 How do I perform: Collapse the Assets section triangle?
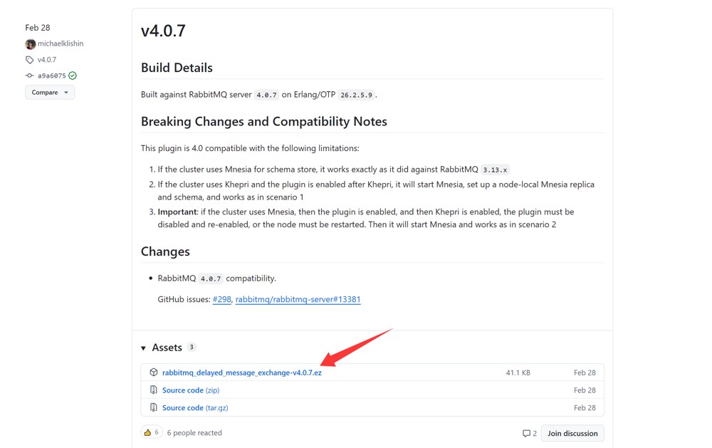pos(143,348)
